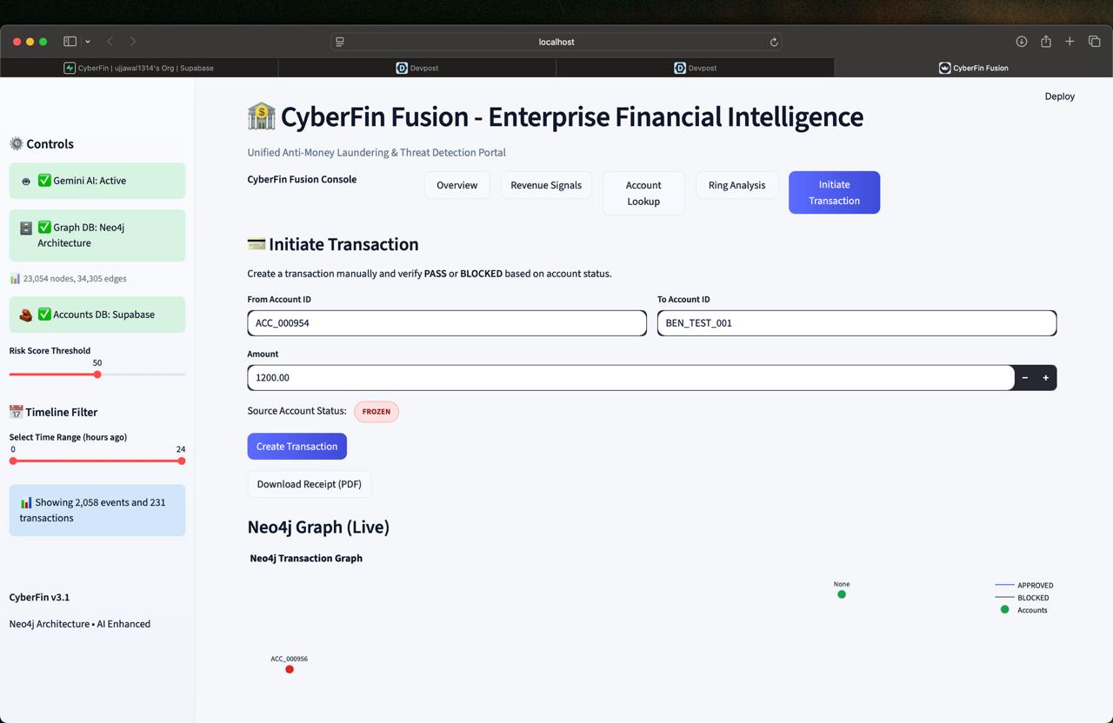1113x723 pixels.
Task: Click the CyberFin v3.1 version text
Action: pos(39,598)
